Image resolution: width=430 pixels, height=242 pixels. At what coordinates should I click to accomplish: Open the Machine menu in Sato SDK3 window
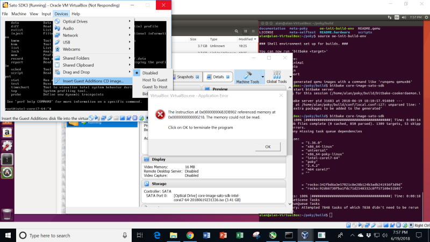(19, 14)
